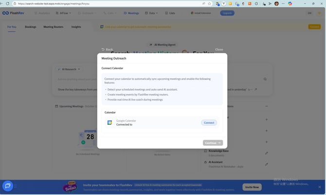Edit the Knowledge Base with pencil icon

266,153
